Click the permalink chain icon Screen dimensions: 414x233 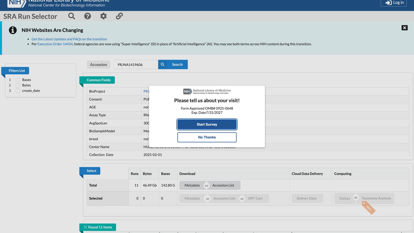(x=119, y=16)
